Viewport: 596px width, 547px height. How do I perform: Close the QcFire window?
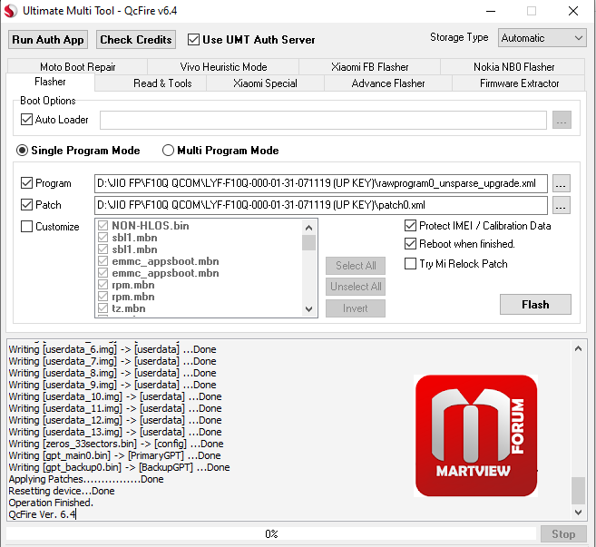pyautogui.click(x=573, y=11)
